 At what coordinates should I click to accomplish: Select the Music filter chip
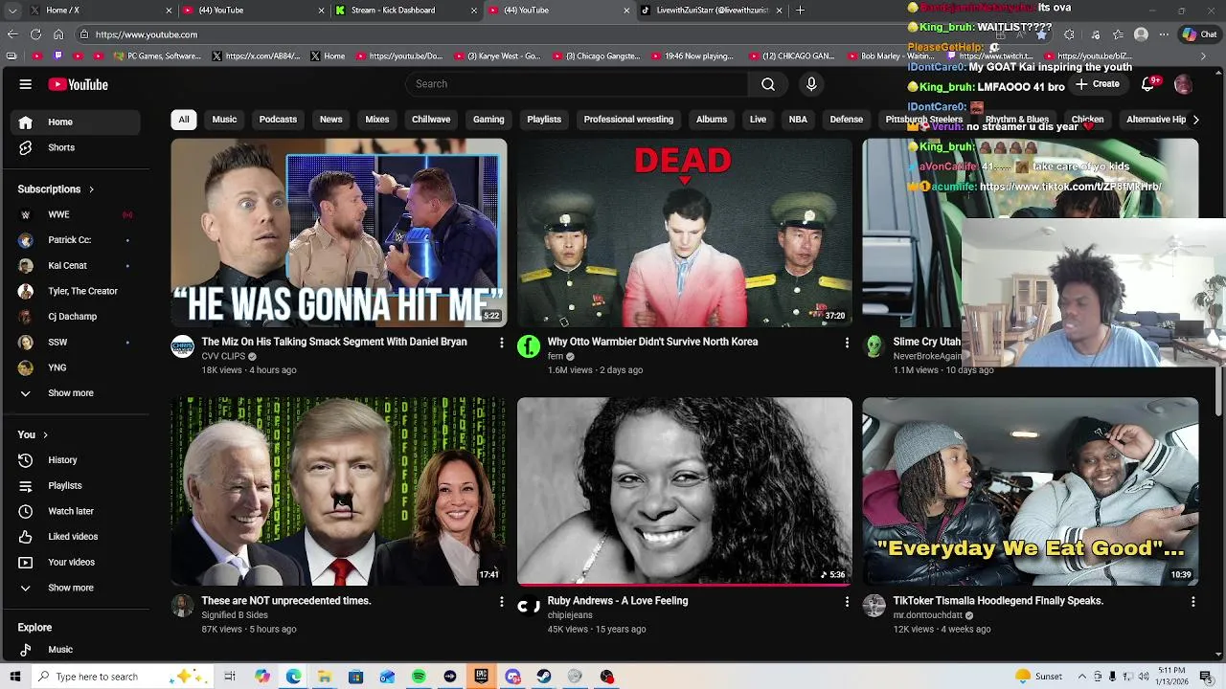[224, 120]
